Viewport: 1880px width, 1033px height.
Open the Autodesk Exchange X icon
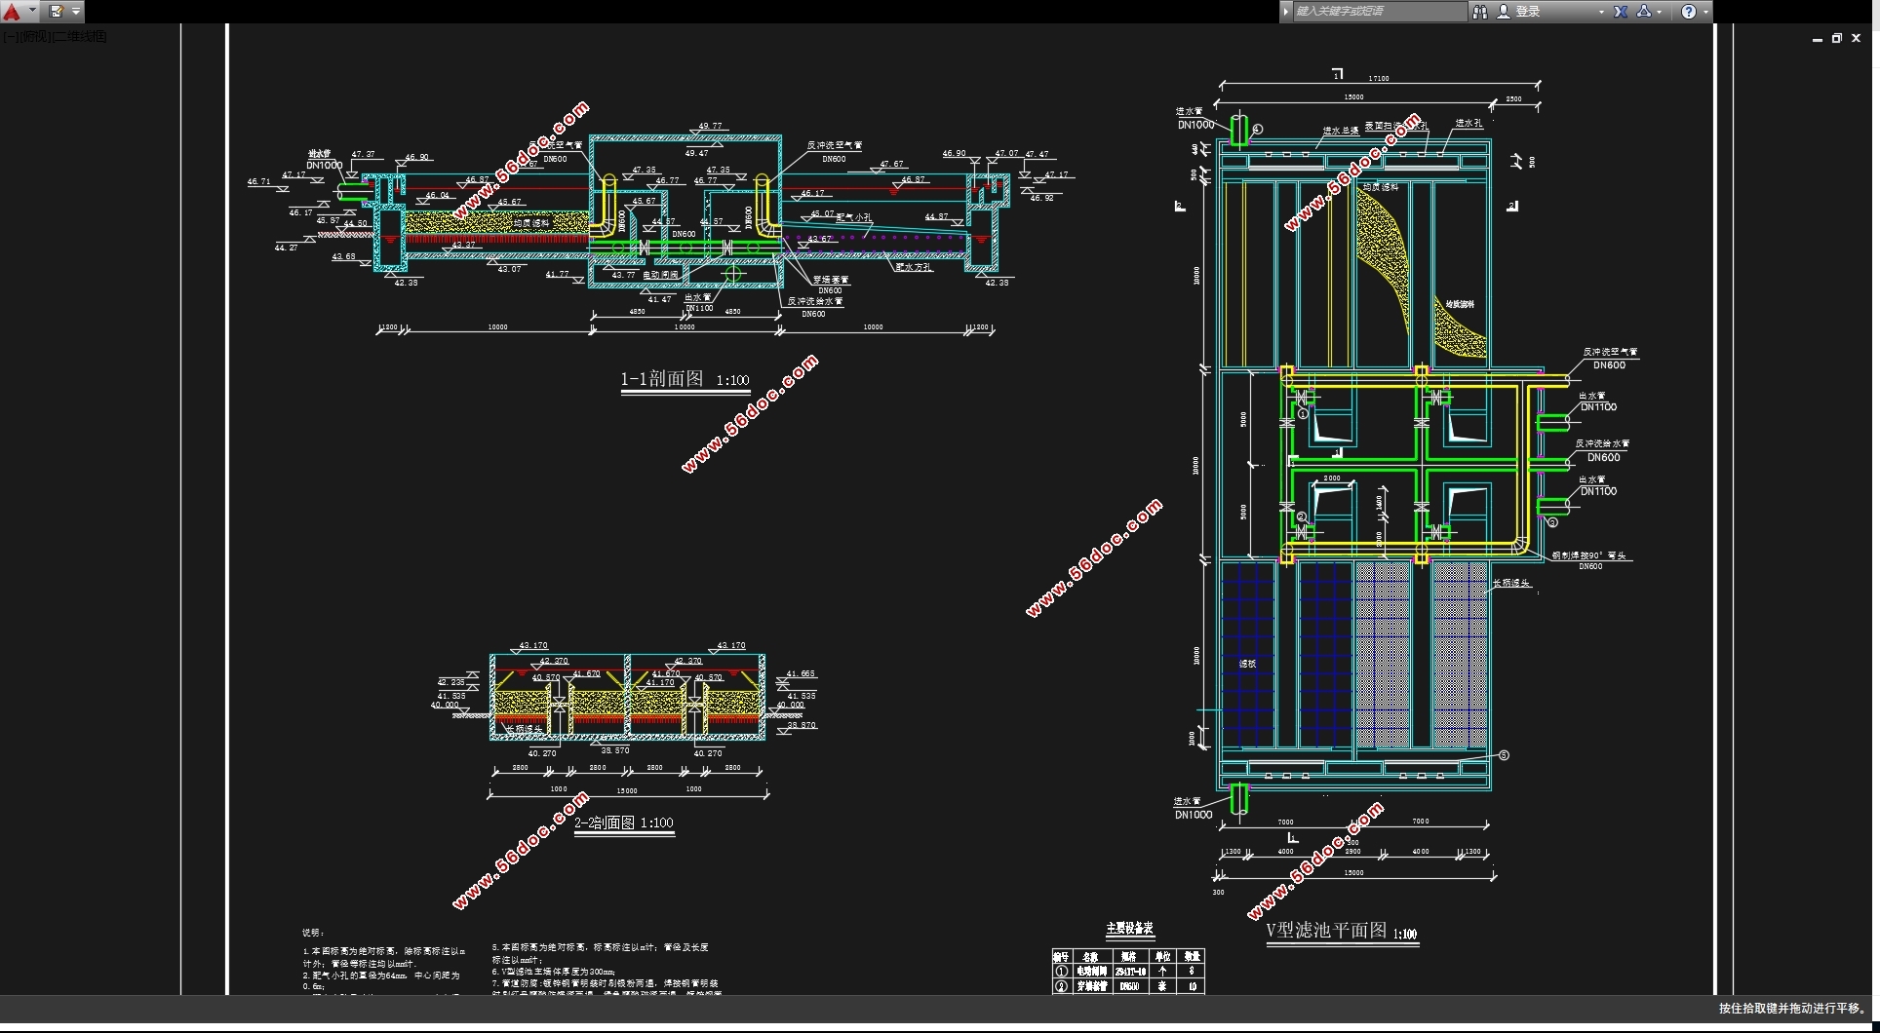1621,12
